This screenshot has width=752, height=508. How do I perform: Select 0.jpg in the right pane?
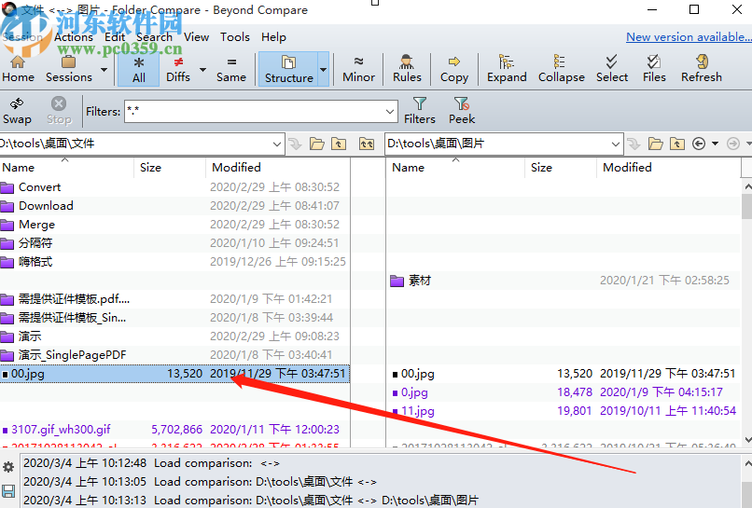pos(564,392)
